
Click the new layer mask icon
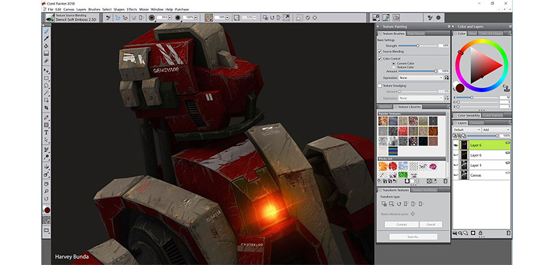click(473, 233)
